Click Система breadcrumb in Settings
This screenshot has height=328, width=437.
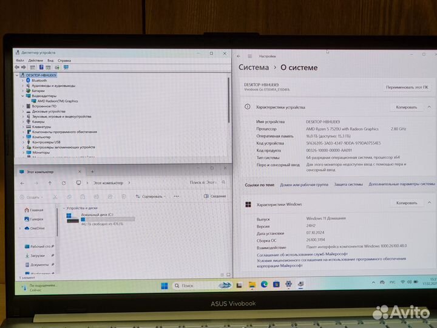[254, 67]
